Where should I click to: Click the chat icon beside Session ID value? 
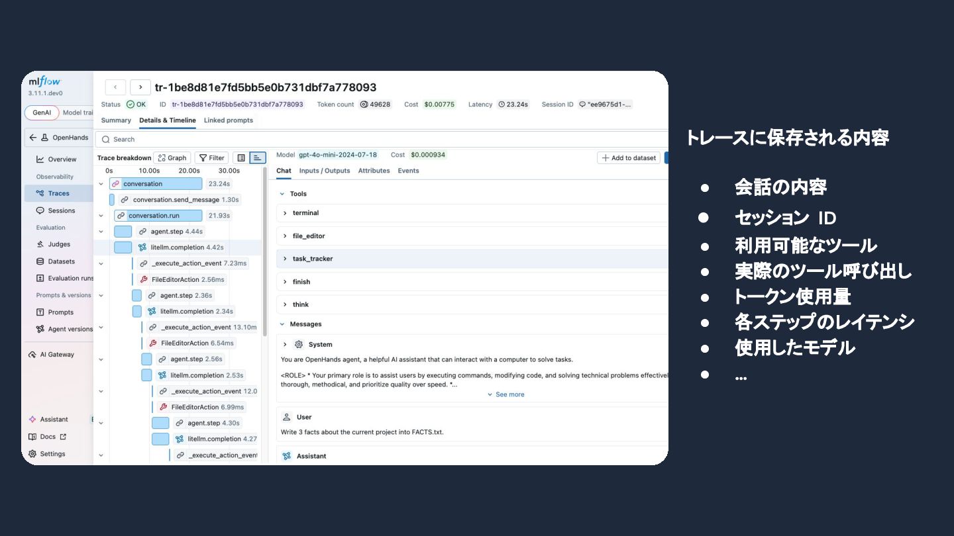click(582, 105)
